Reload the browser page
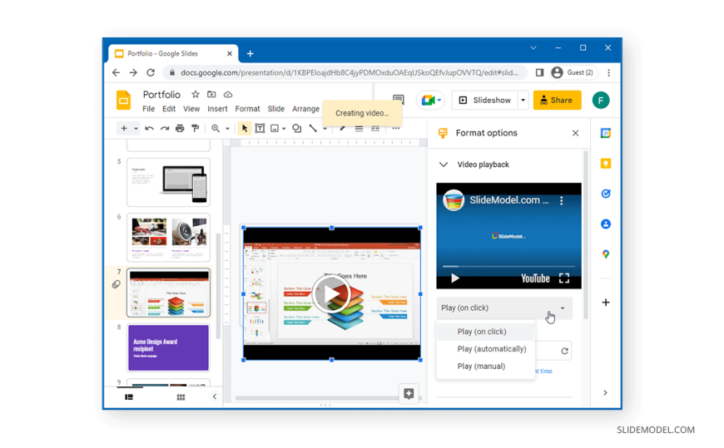The width and height of the screenshot is (724, 448). point(151,72)
